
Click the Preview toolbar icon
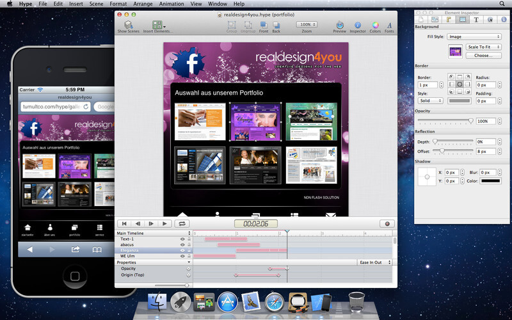coord(340,27)
